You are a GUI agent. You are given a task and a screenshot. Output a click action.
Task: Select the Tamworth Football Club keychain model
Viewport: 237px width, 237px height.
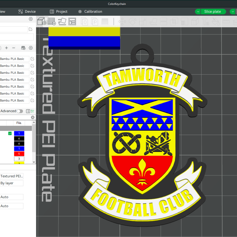pyautogui.click(x=142, y=135)
